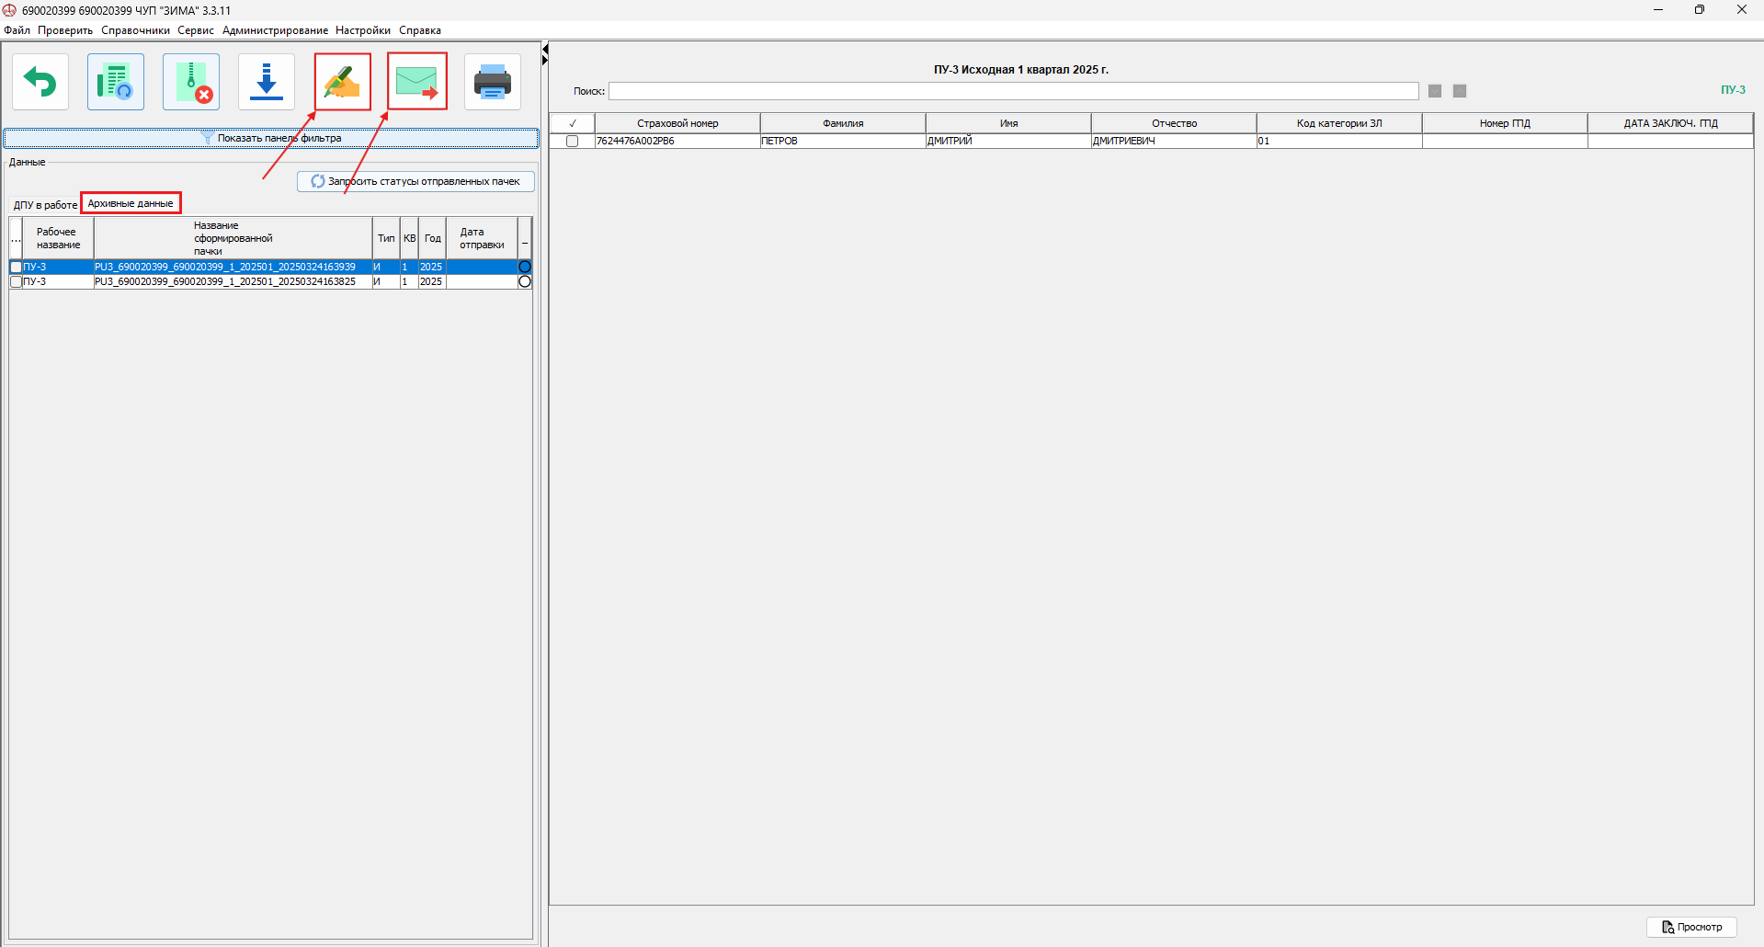The width and height of the screenshot is (1764, 947).
Task: Click the document refresh toolbar icon
Action: point(116,83)
